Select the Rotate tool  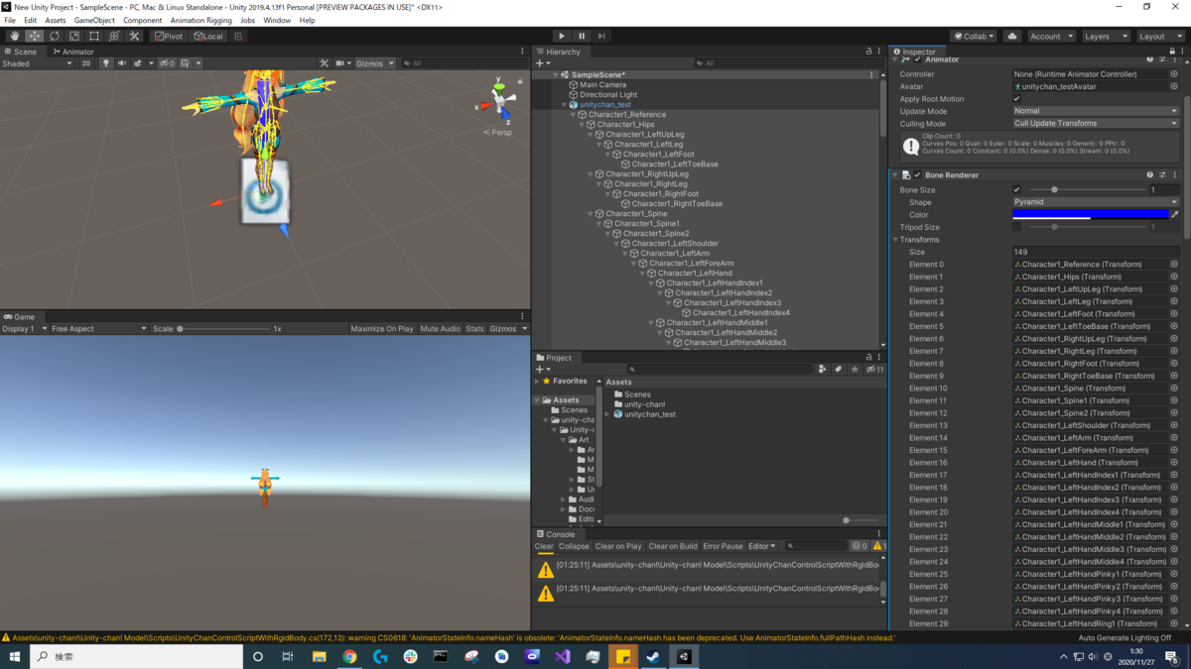(x=55, y=36)
